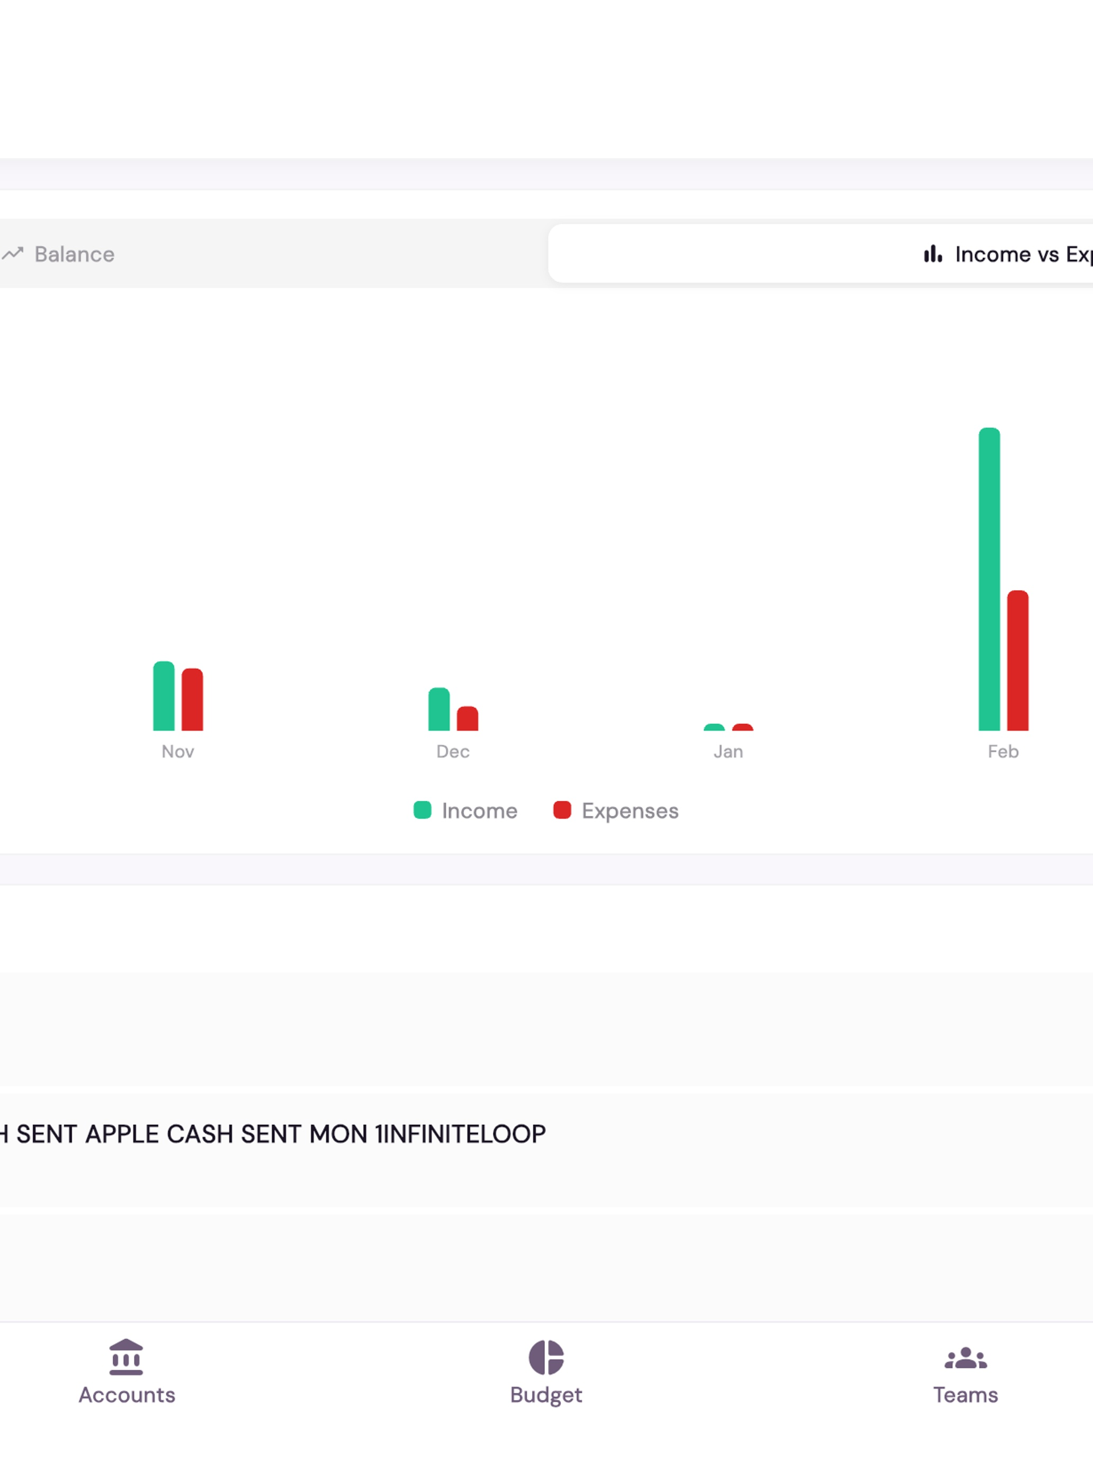Select the Nov red expenses bar
Screen dimensions: 1093x1458
192,699
